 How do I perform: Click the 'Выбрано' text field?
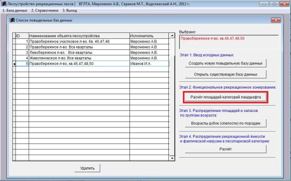(229, 42)
